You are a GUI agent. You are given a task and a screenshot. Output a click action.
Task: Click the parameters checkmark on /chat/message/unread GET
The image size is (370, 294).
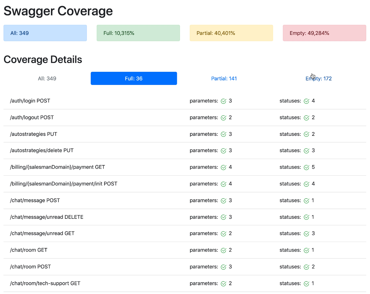(x=223, y=233)
